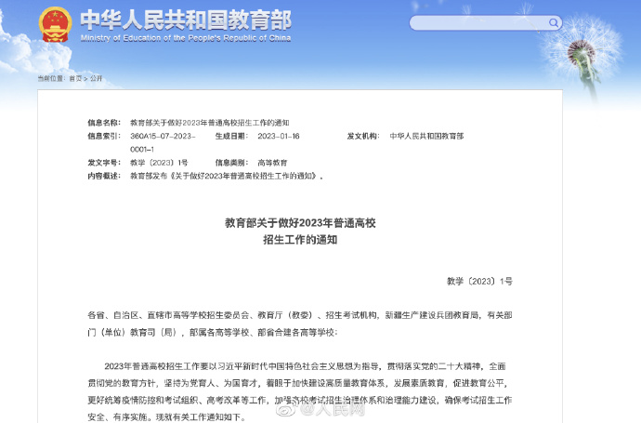Focus the site search box

click(x=486, y=23)
